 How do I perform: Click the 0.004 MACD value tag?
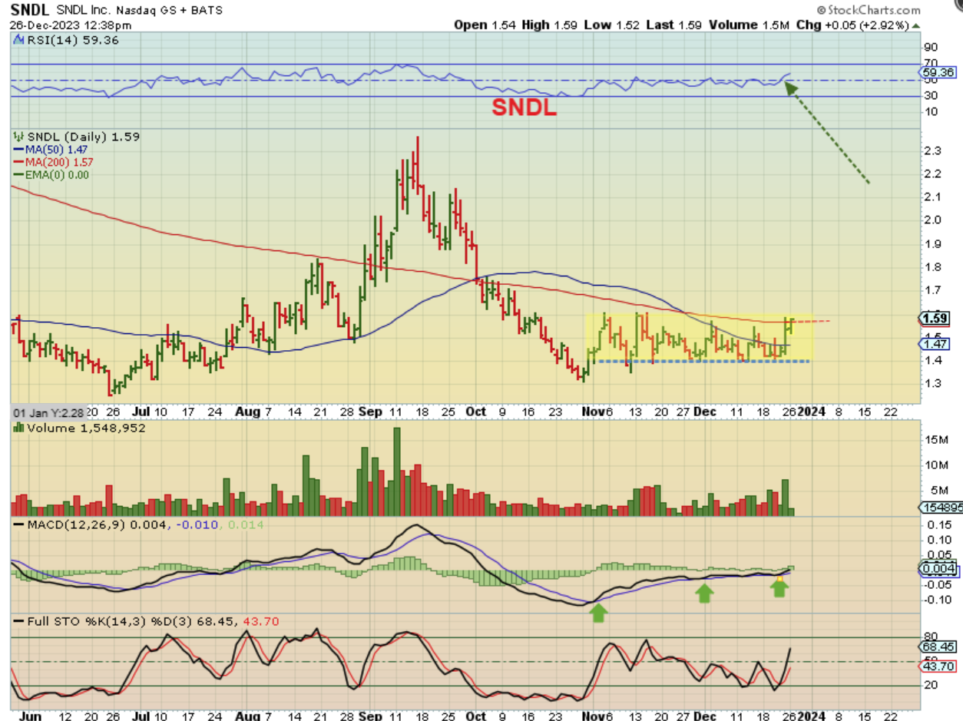tap(937, 568)
